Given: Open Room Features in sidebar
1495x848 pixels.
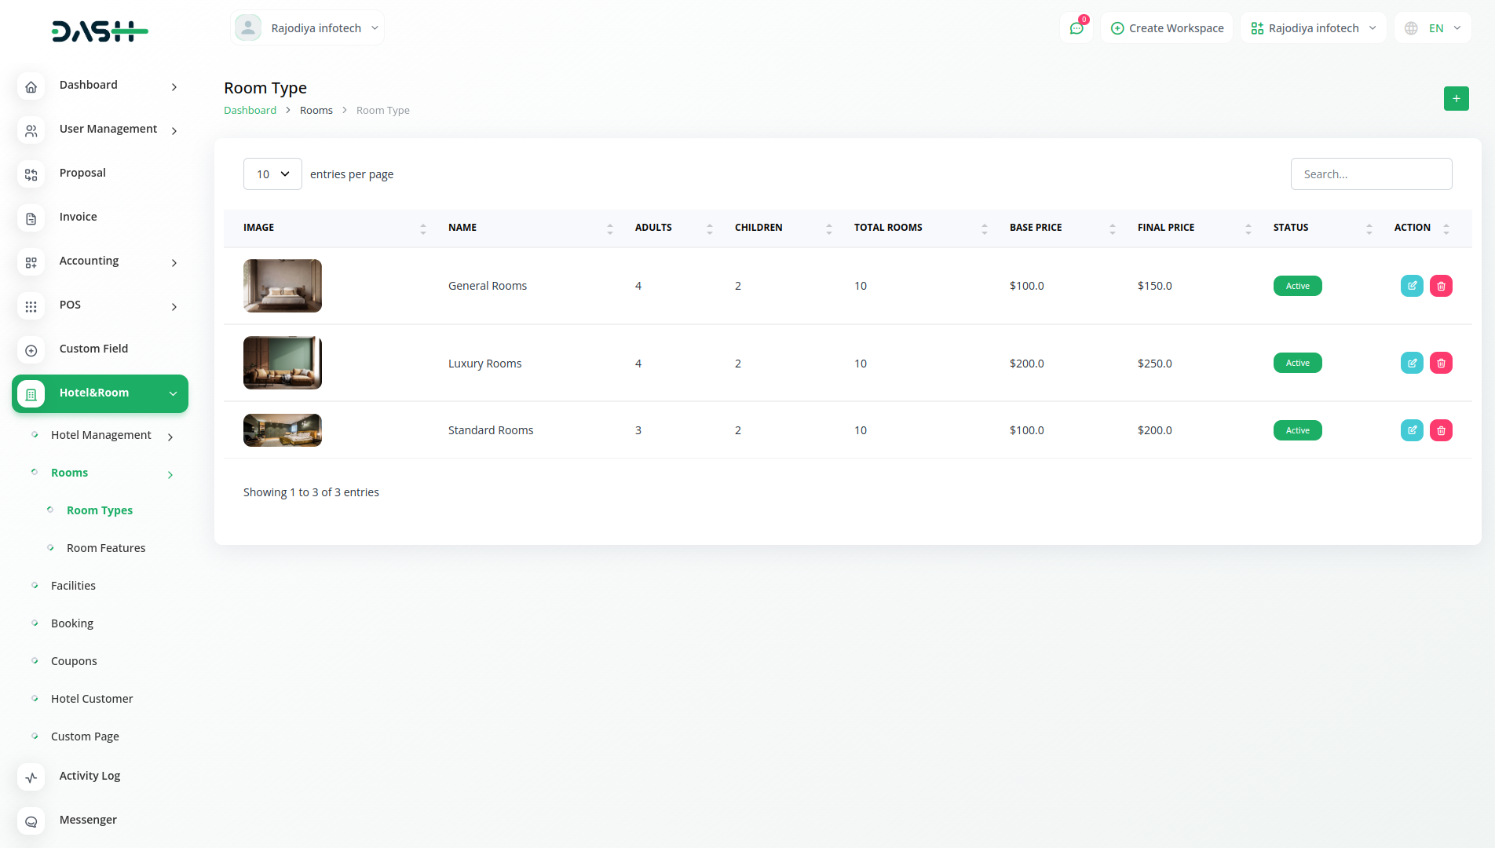Looking at the screenshot, I should (x=106, y=548).
